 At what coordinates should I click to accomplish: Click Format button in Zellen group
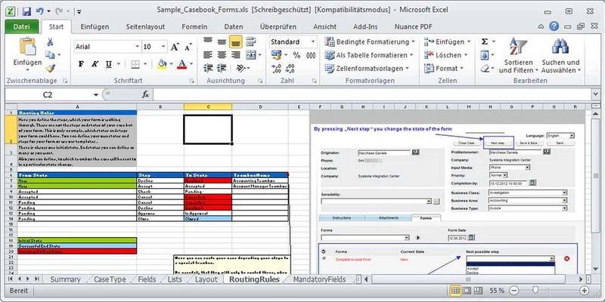444,69
